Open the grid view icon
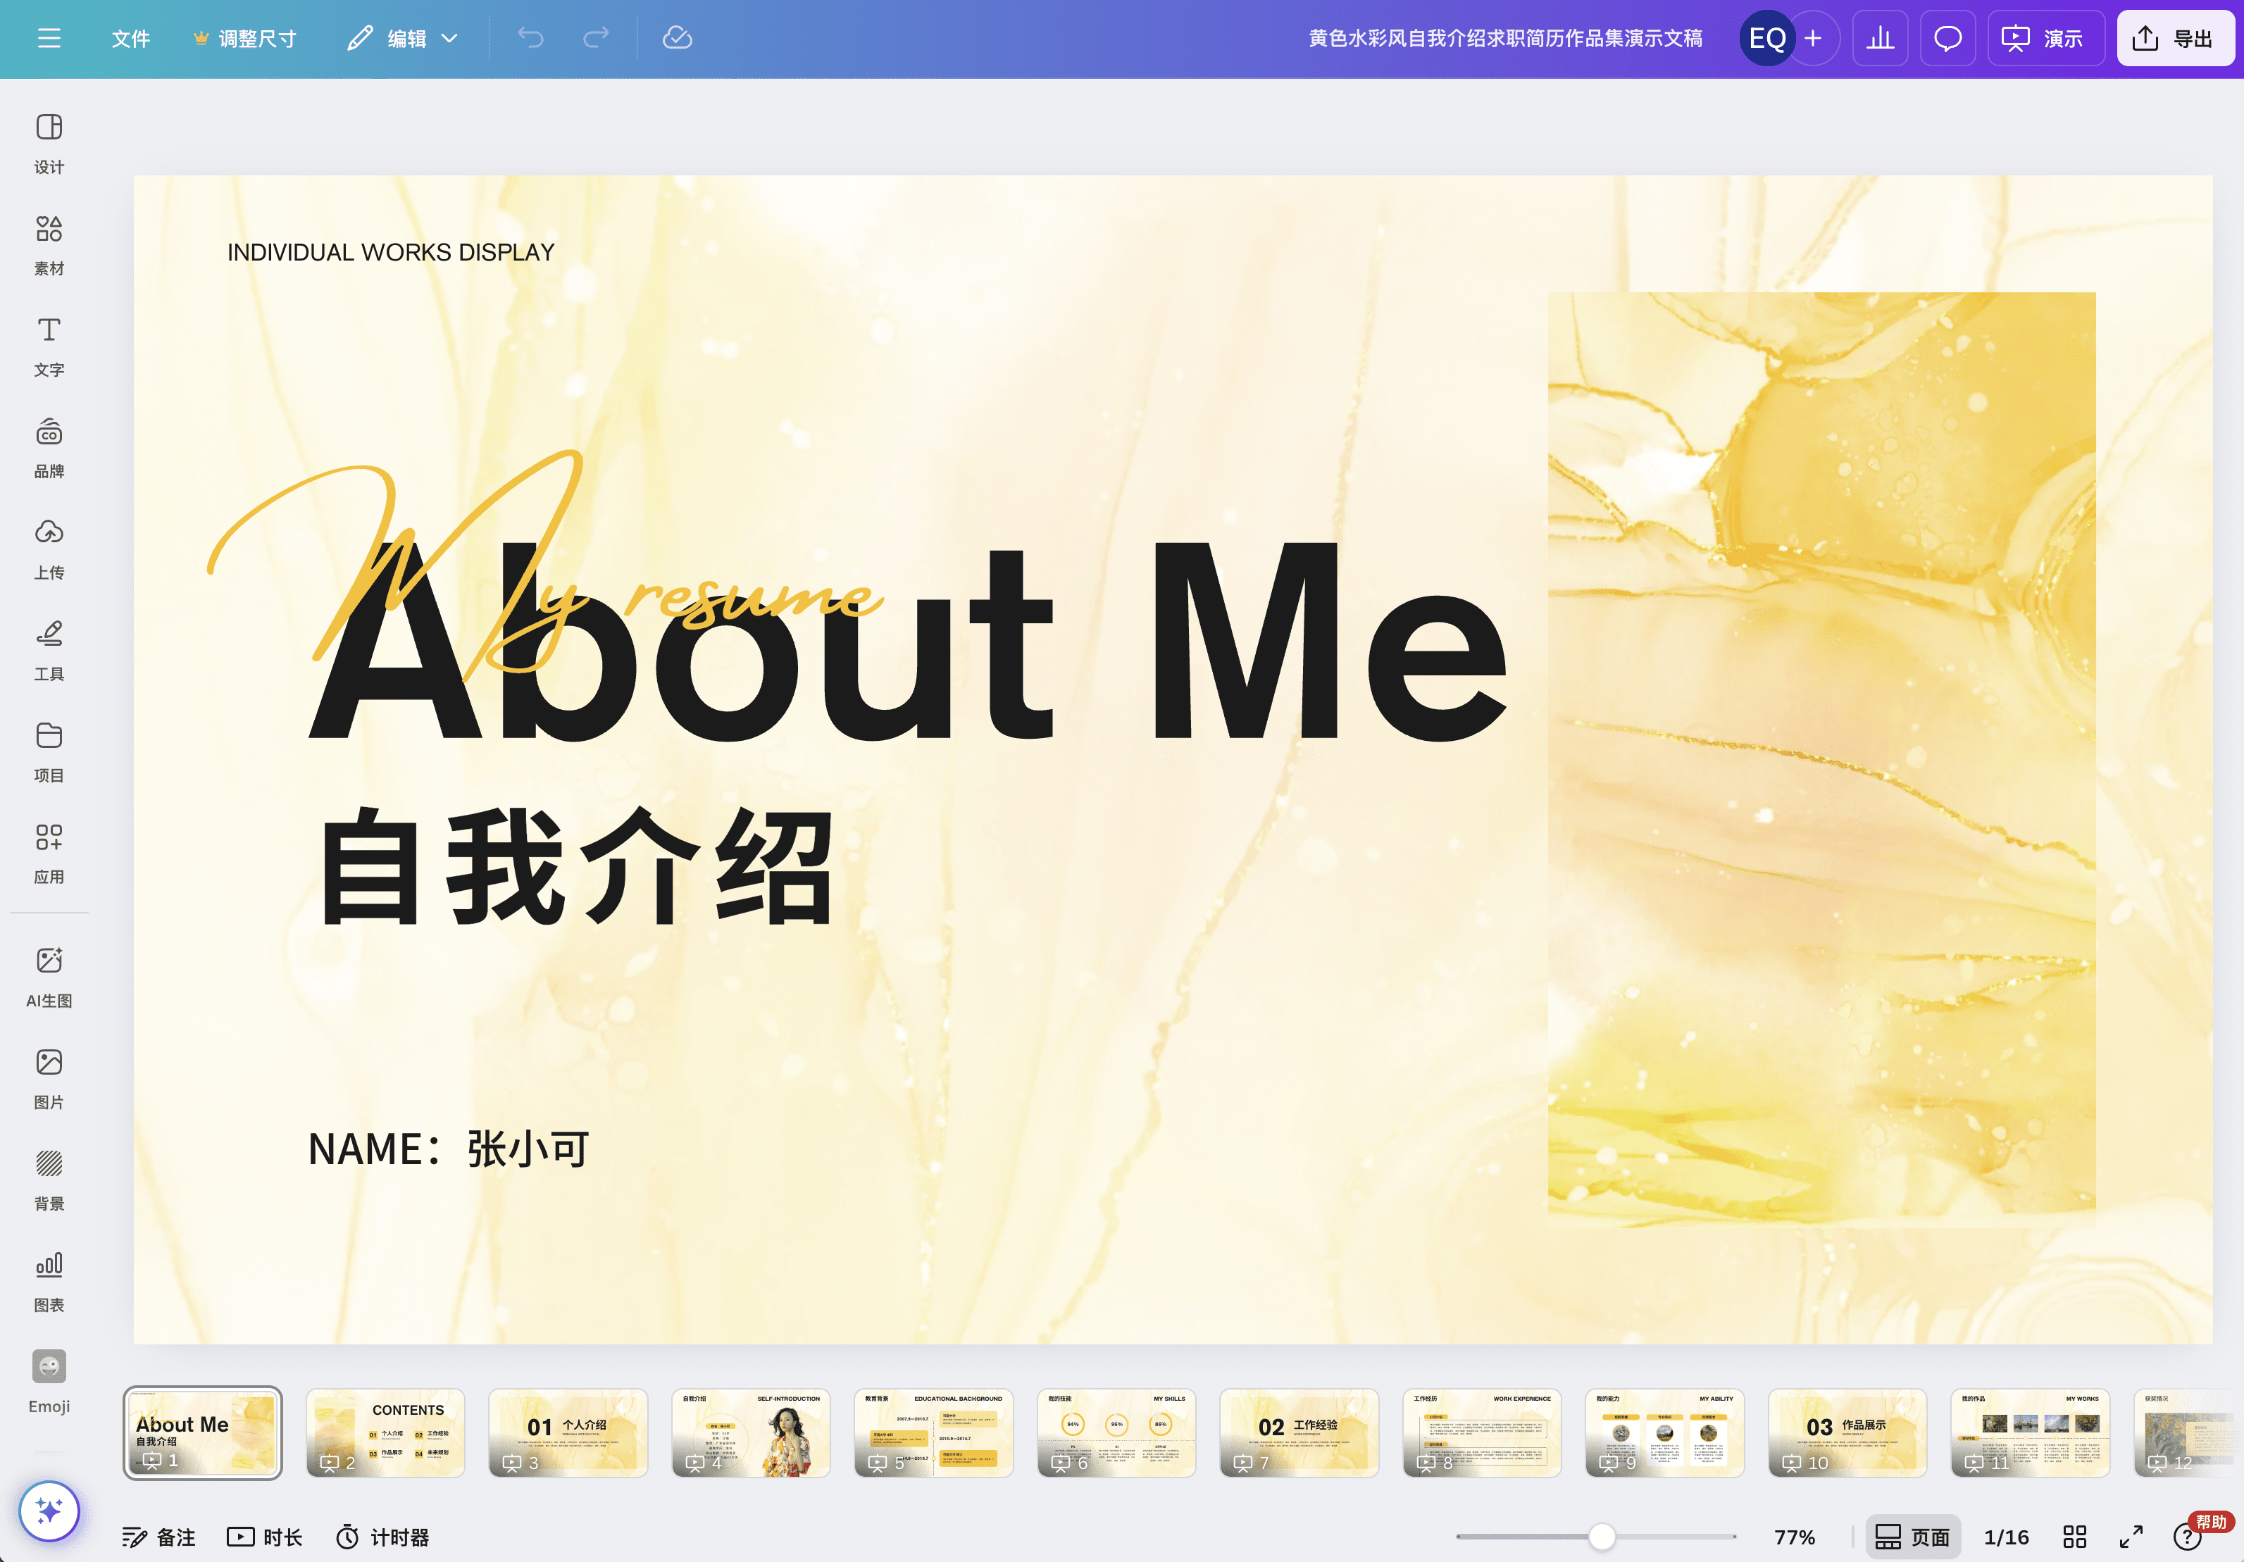 coord(2075,1537)
